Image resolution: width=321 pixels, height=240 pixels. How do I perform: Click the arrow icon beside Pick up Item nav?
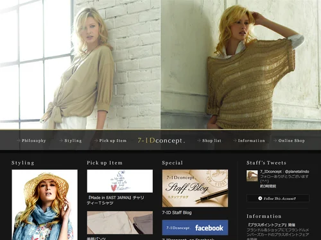(x=96, y=140)
